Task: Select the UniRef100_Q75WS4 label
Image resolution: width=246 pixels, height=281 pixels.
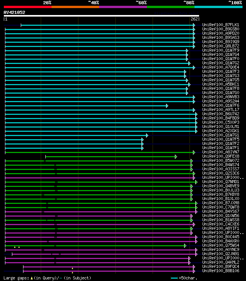Action: pyautogui.click(x=221, y=245)
